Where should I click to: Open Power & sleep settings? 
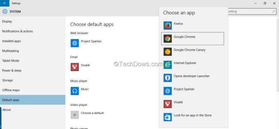[32, 70]
